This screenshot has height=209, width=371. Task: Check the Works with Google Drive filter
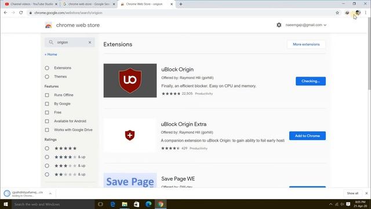pos(47,130)
